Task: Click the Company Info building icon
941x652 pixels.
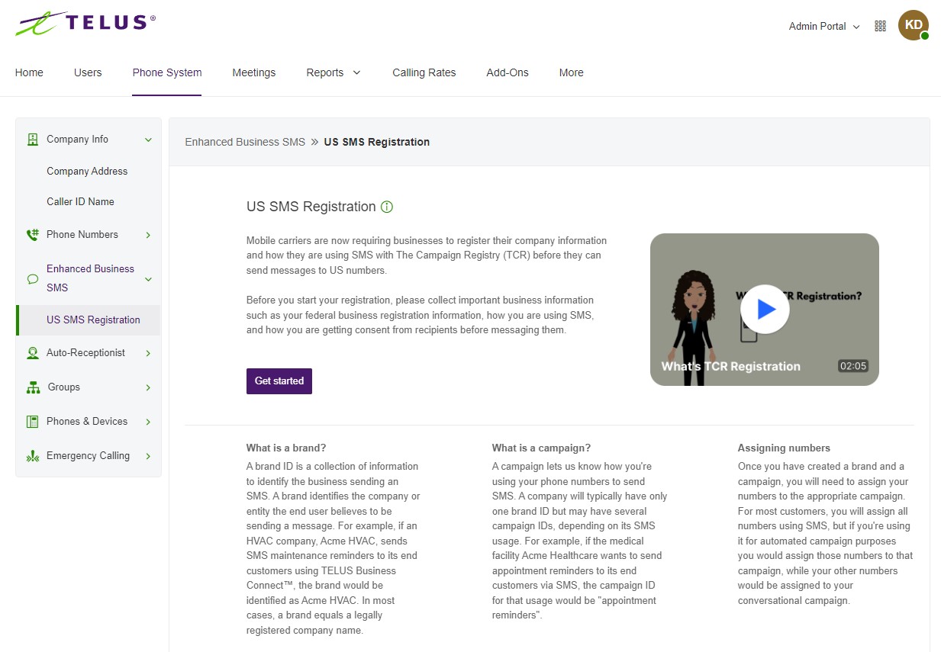Action: click(33, 140)
